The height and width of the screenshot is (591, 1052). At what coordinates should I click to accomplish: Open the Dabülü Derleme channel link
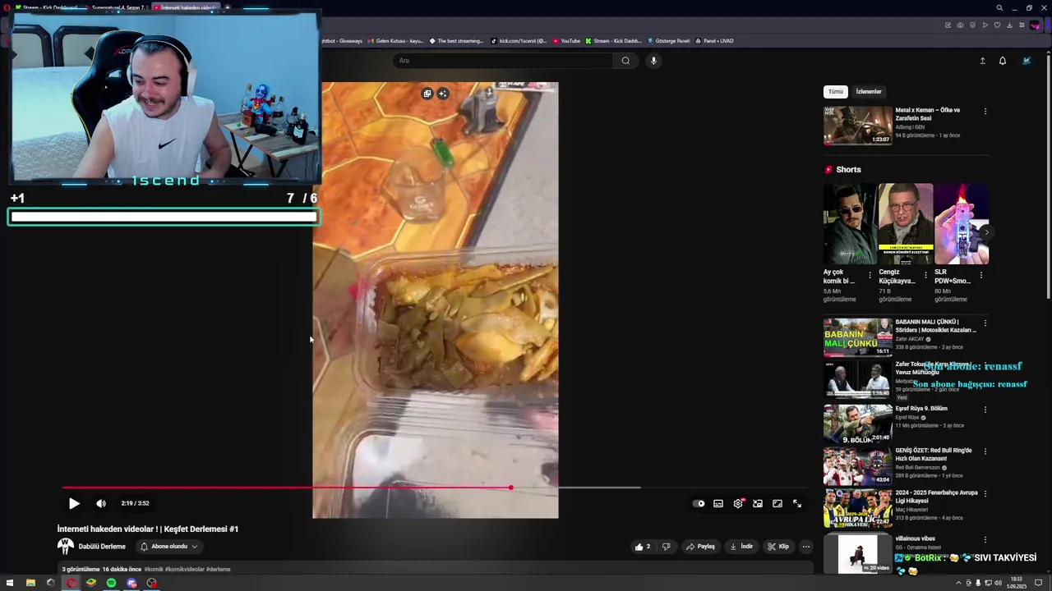(x=102, y=547)
